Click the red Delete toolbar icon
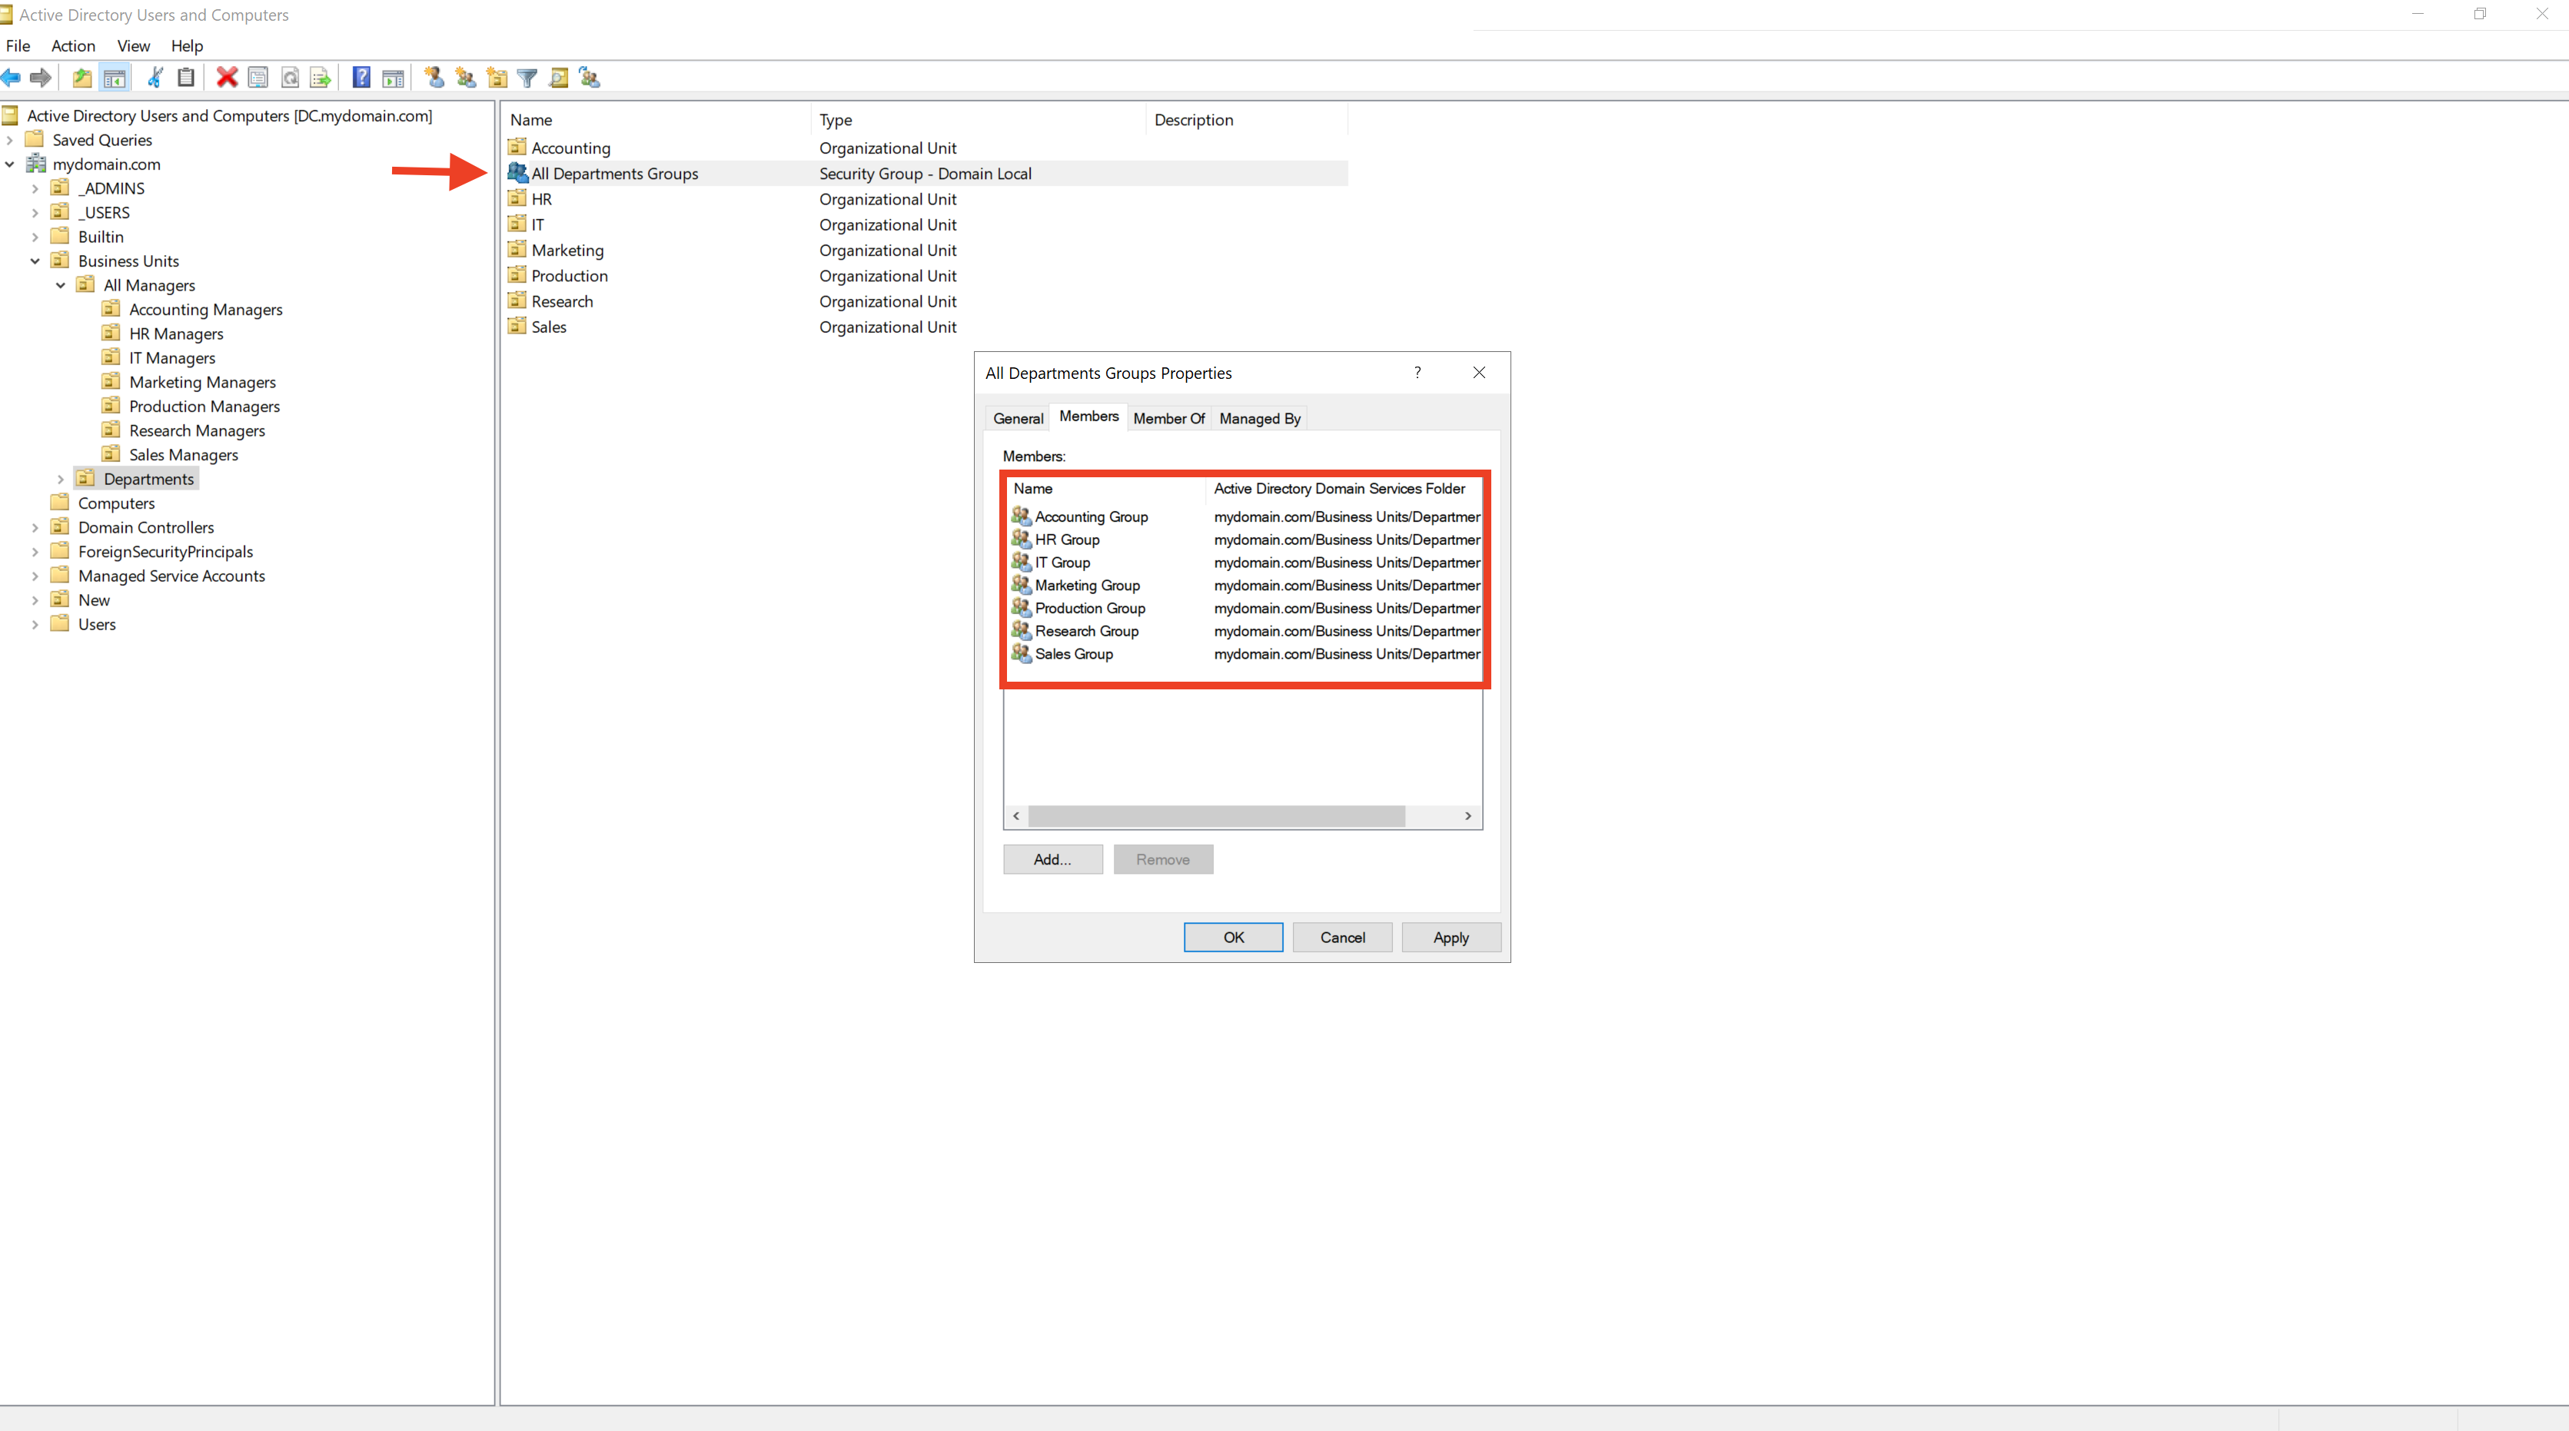 pos(228,78)
